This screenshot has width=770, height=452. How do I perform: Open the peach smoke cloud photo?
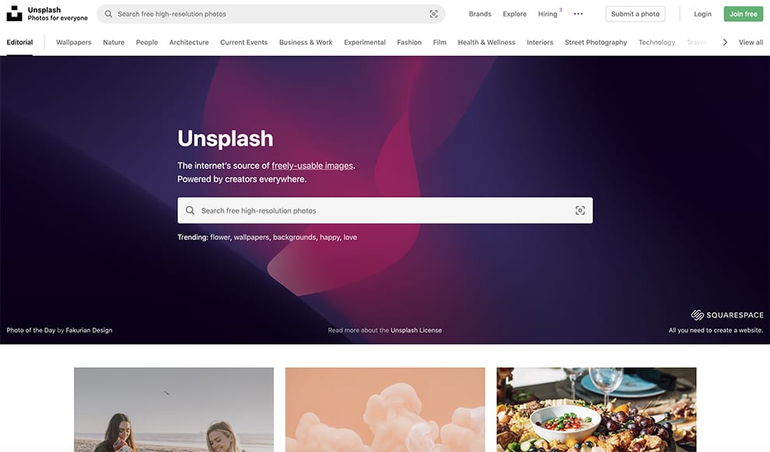pos(385,410)
